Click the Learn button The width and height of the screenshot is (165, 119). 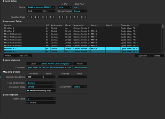pos(34,64)
